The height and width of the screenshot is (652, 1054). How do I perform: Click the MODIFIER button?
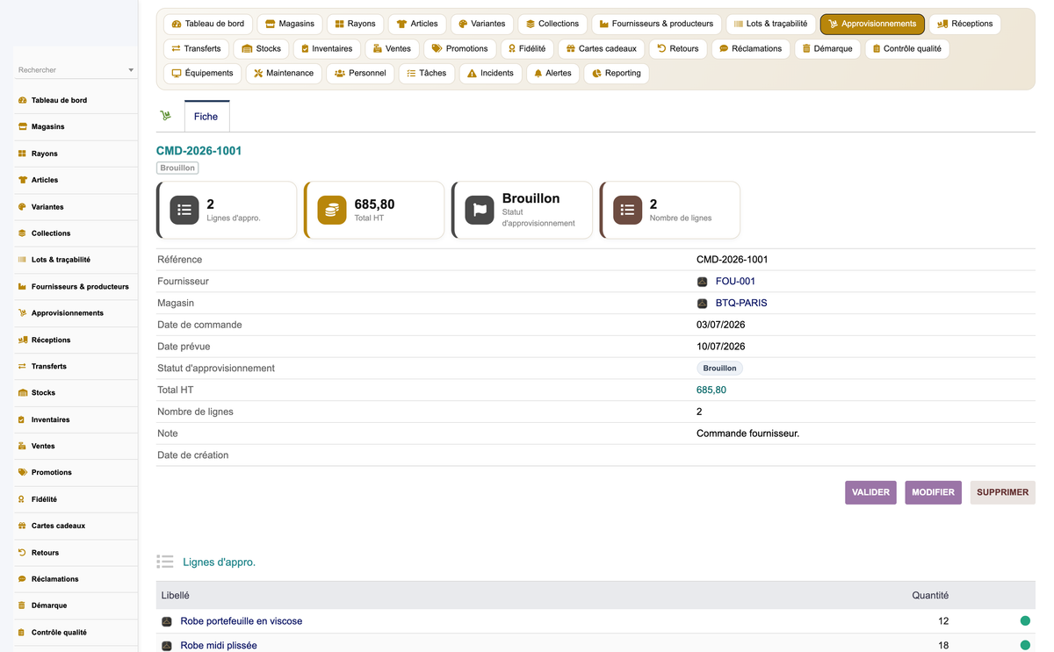point(933,492)
